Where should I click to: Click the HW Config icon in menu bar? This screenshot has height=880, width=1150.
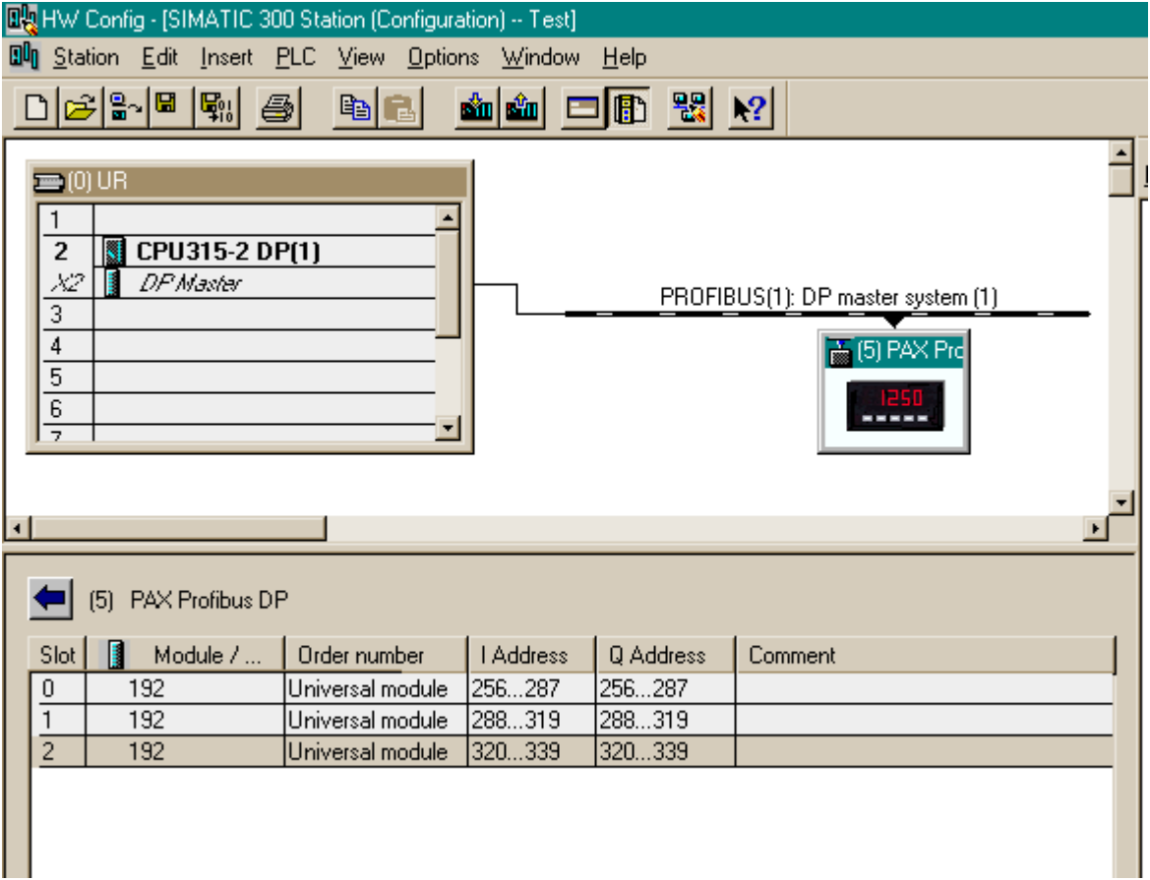click(x=23, y=56)
